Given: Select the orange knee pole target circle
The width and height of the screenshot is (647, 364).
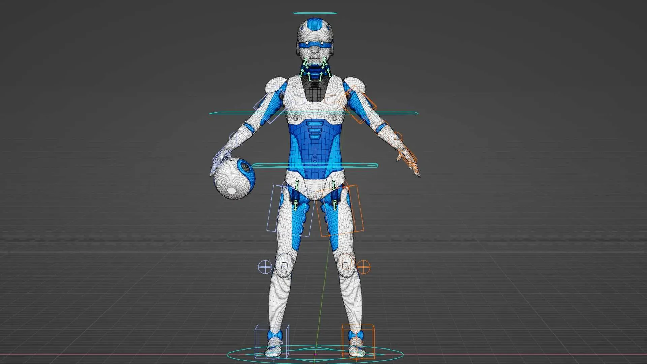Looking at the screenshot, I should pyautogui.click(x=363, y=267).
